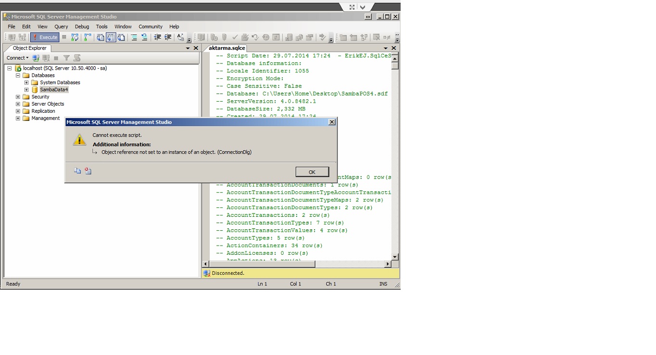Show error technical details icon in dialog
Image resolution: width=656 pixels, height=355 pixels.
[x=88, y=171]
